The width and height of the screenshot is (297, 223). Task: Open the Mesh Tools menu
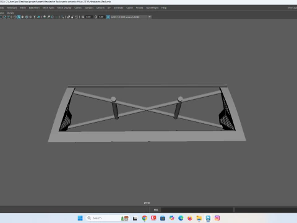point(48,7)
